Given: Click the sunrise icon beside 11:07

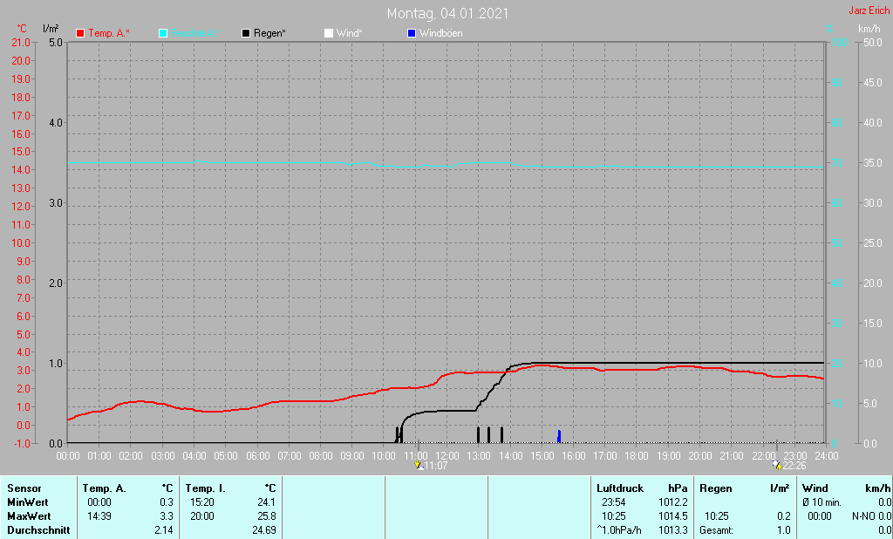Looking at the screenshot, I should [419, 465].
